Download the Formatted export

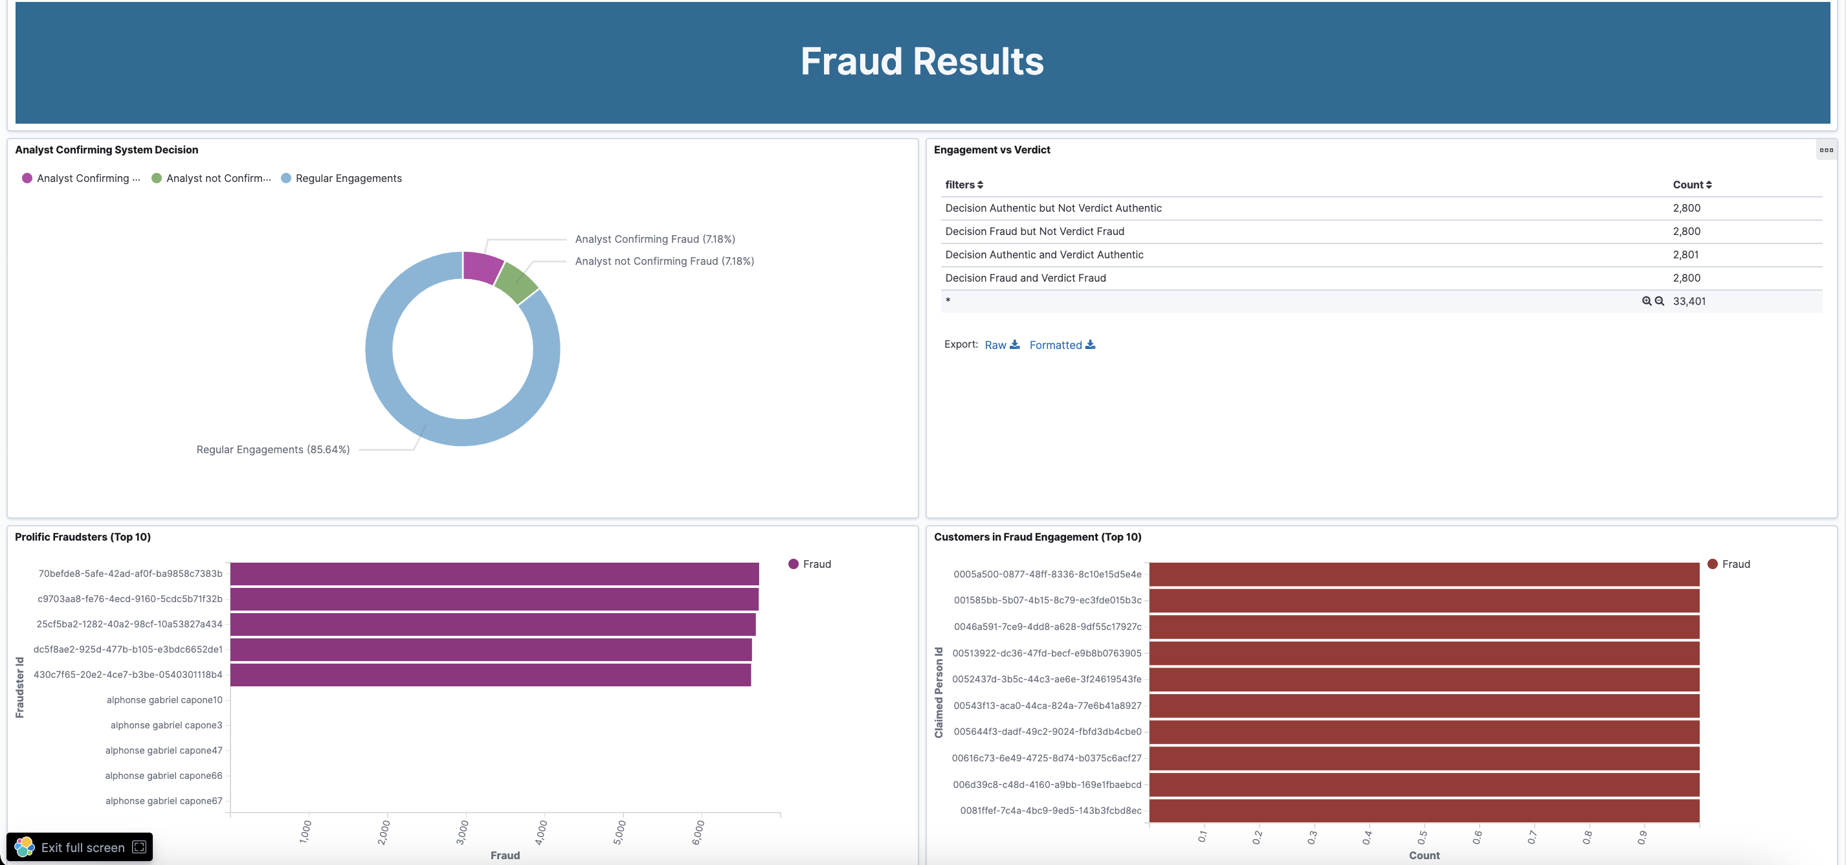coord(1062,344)
